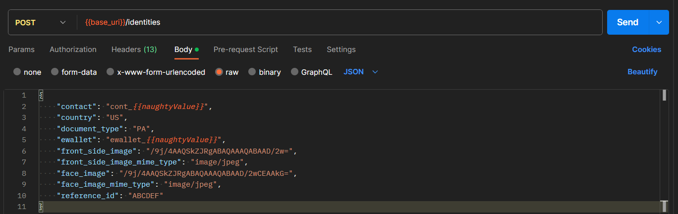Click the "PA" document_type value
This screenshot has width=678, height=214.
(142, 129)
